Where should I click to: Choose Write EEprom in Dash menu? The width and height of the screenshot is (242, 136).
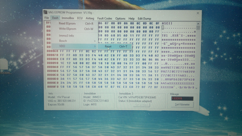click(75, 29)
